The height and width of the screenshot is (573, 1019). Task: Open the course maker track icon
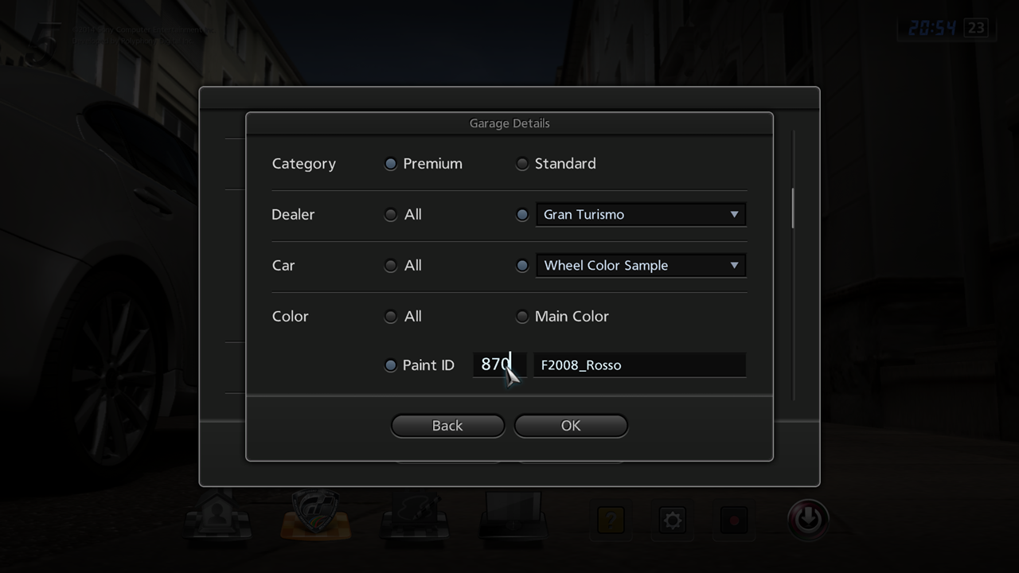414,516
